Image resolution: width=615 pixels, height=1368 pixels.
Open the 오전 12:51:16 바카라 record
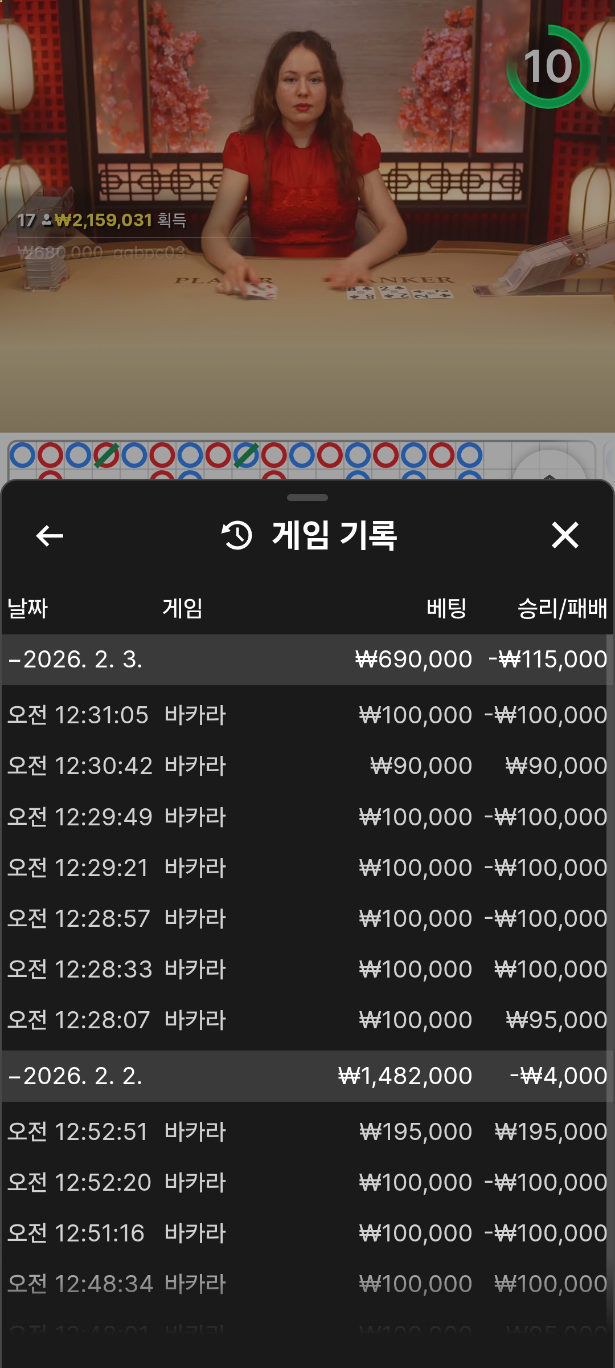[x=307, y=1233]
